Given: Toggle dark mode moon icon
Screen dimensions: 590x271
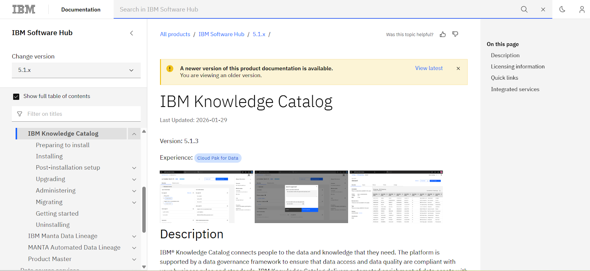Looking at the screenshot, I should click(x=562, y=9).
